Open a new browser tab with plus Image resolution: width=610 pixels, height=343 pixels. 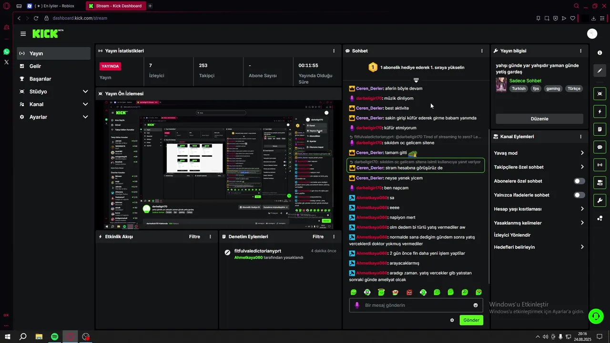click(x=150, y=6)
